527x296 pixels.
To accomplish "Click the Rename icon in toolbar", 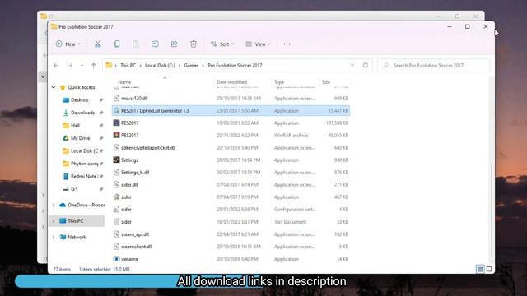I will coord(155,44).
